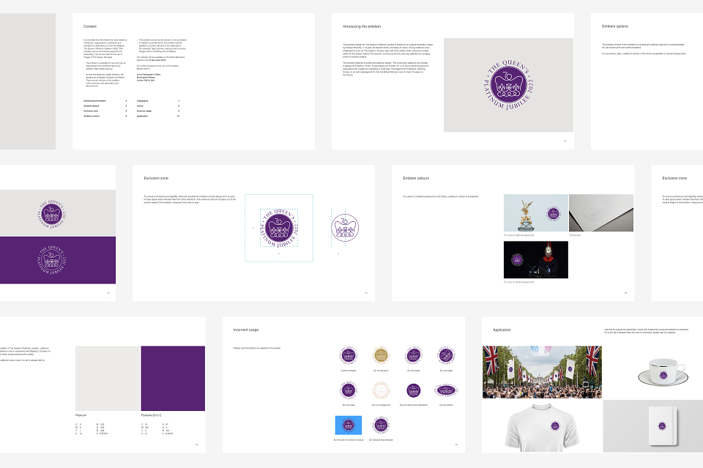Select the white emblem on purple band
This screenshot has height=468, width=703.
coord(52,260)
